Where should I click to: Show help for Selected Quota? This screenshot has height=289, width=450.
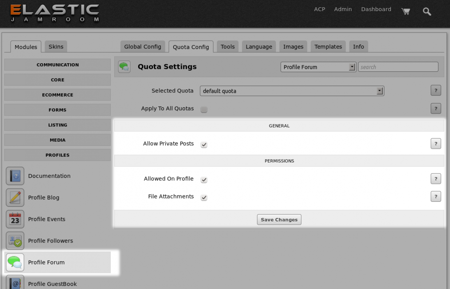click(x=436, y=91)
